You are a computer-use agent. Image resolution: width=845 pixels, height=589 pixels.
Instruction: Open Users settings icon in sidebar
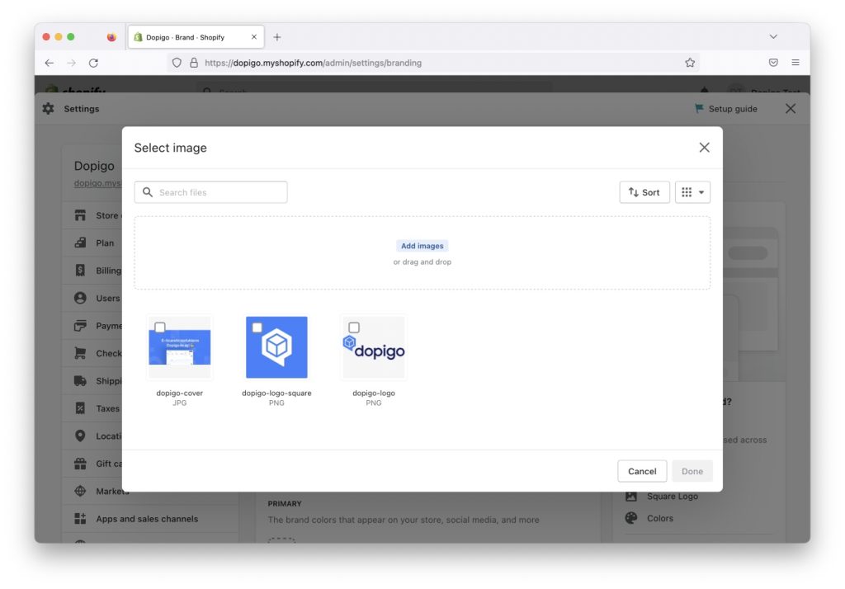80,298
